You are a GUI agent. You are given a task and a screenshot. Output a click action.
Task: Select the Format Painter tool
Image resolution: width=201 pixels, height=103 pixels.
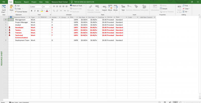21,12
